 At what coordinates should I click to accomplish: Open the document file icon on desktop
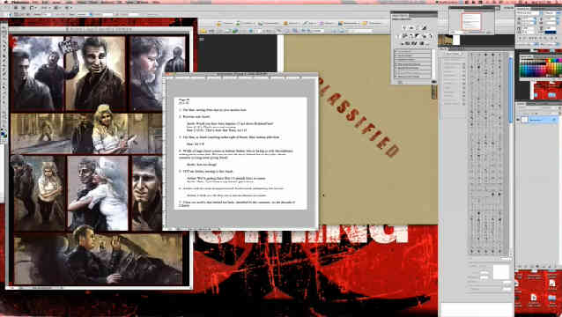(x=534, y=298)
